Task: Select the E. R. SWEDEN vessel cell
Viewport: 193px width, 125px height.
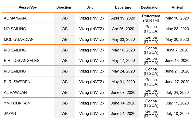Action: tap(17, 82)
